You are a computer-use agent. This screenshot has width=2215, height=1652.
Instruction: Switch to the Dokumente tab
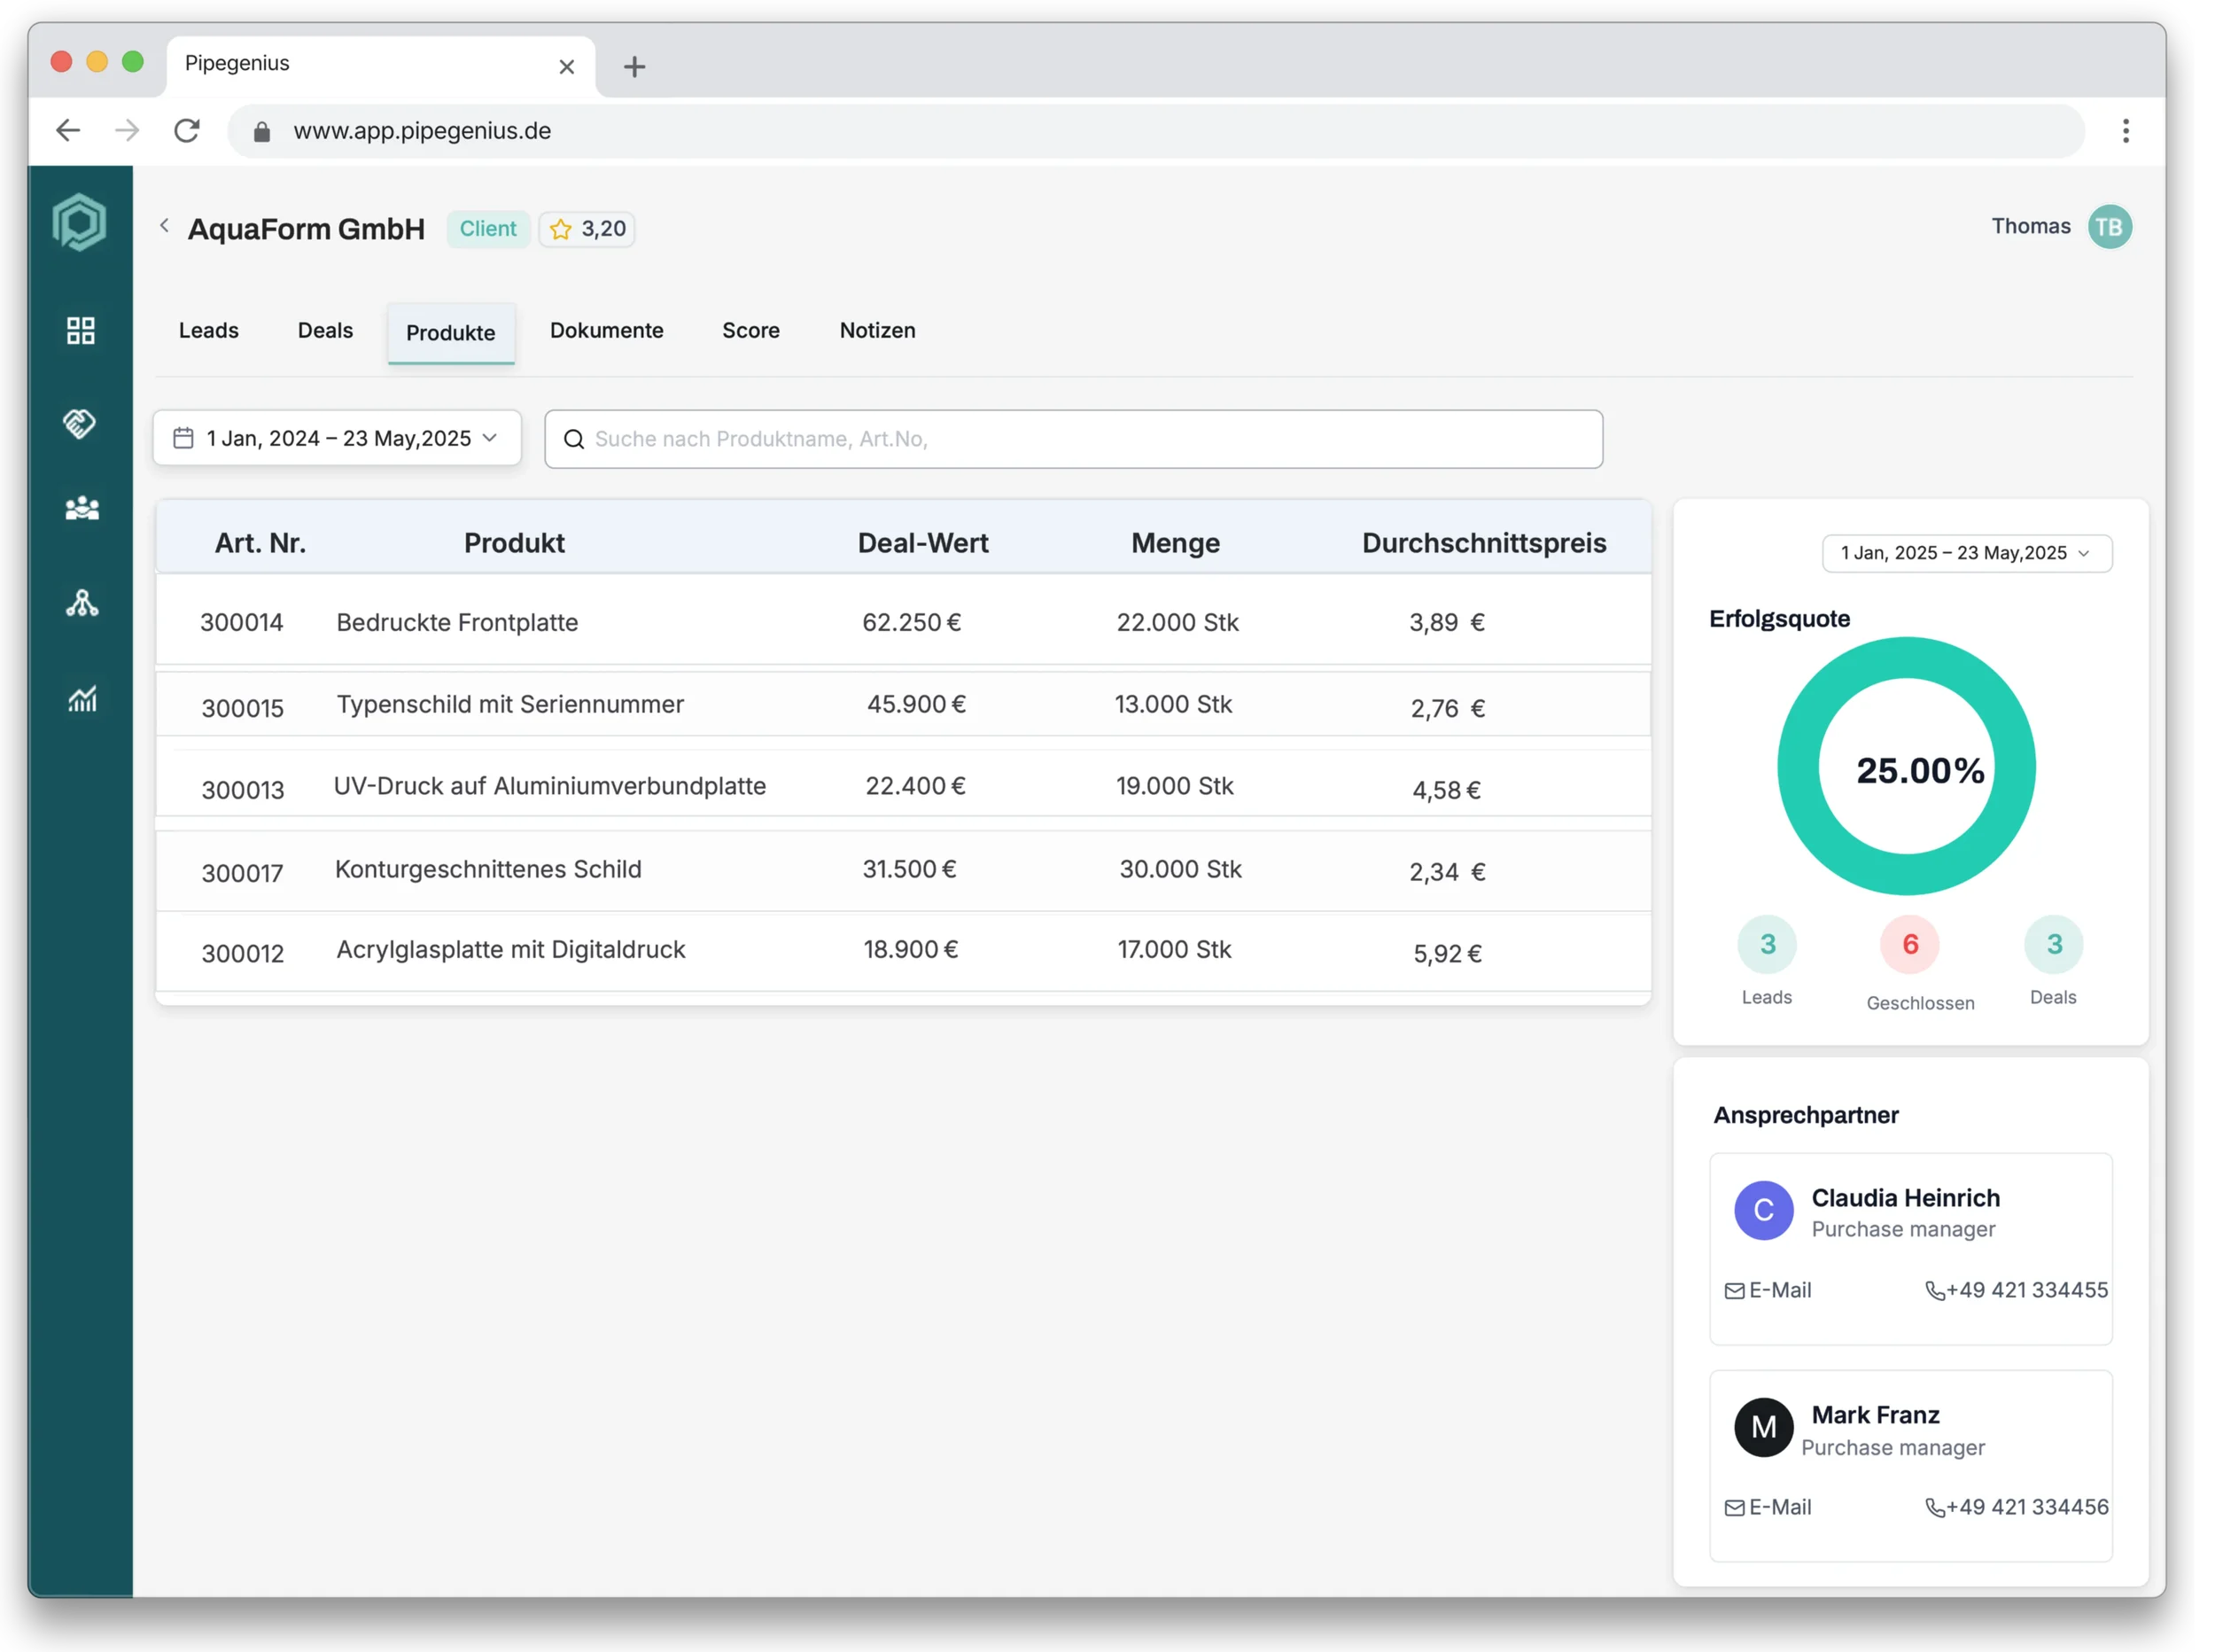[x=606, y=331]
